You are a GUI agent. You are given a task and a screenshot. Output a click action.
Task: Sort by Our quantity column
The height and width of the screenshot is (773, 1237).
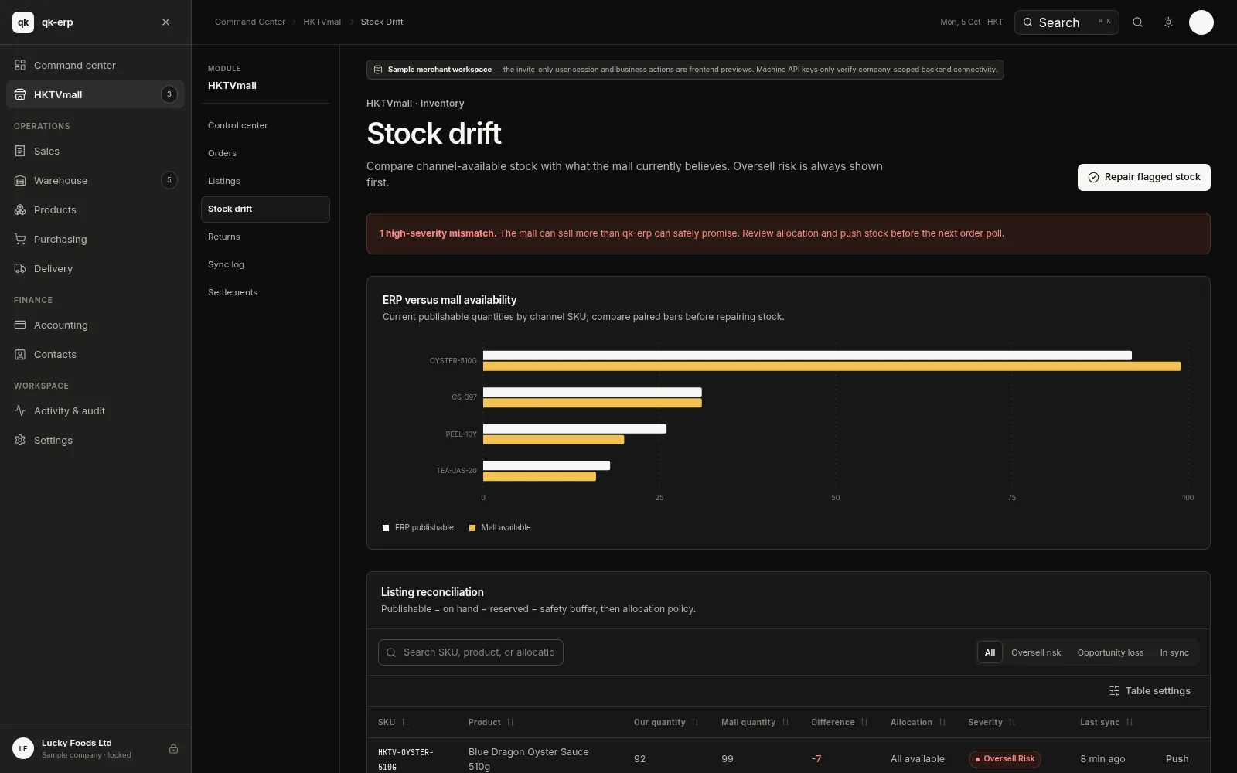pos(666,722)
